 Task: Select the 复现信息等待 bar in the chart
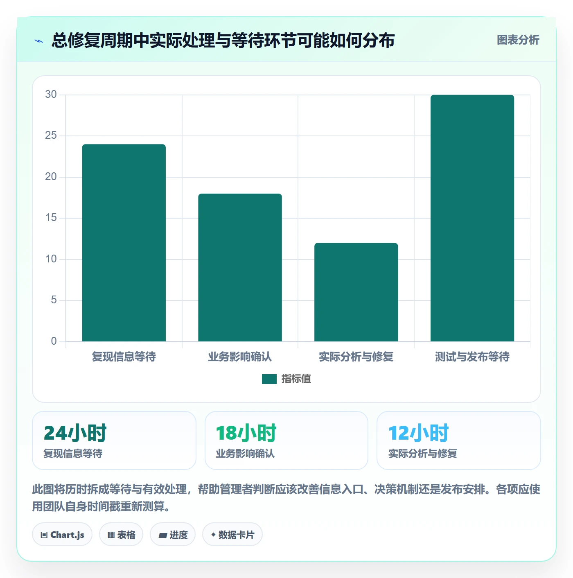[124, 243]
